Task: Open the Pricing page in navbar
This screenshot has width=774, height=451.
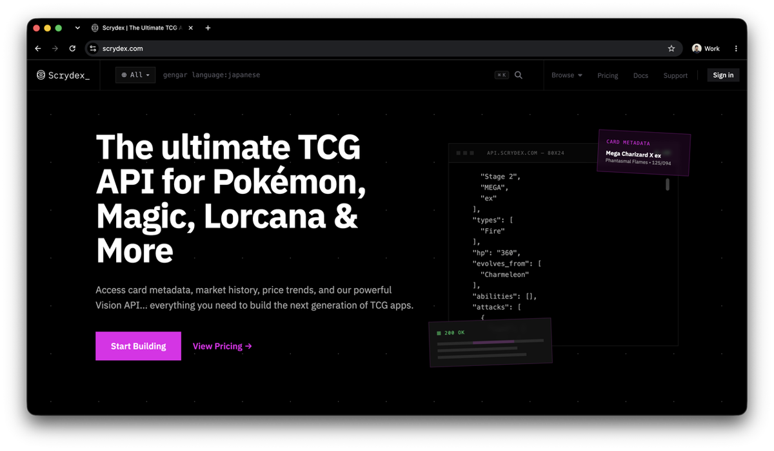Action: click(x=608, y=75)
